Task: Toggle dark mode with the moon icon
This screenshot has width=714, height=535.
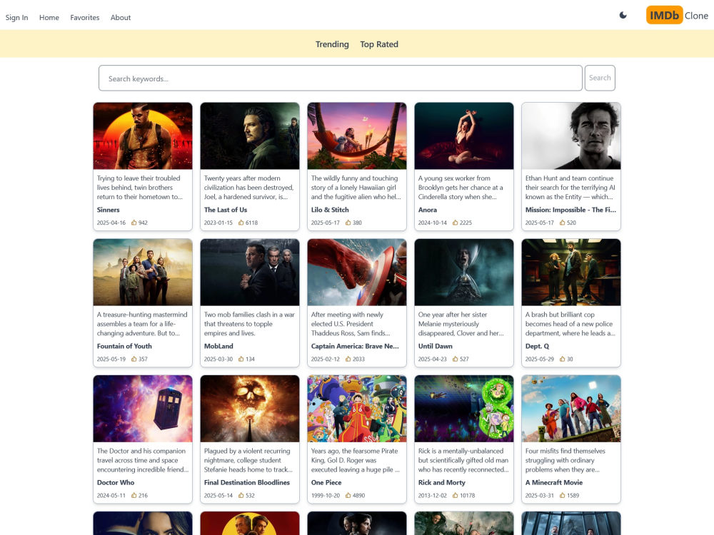Action: click(x=623, y=16)
